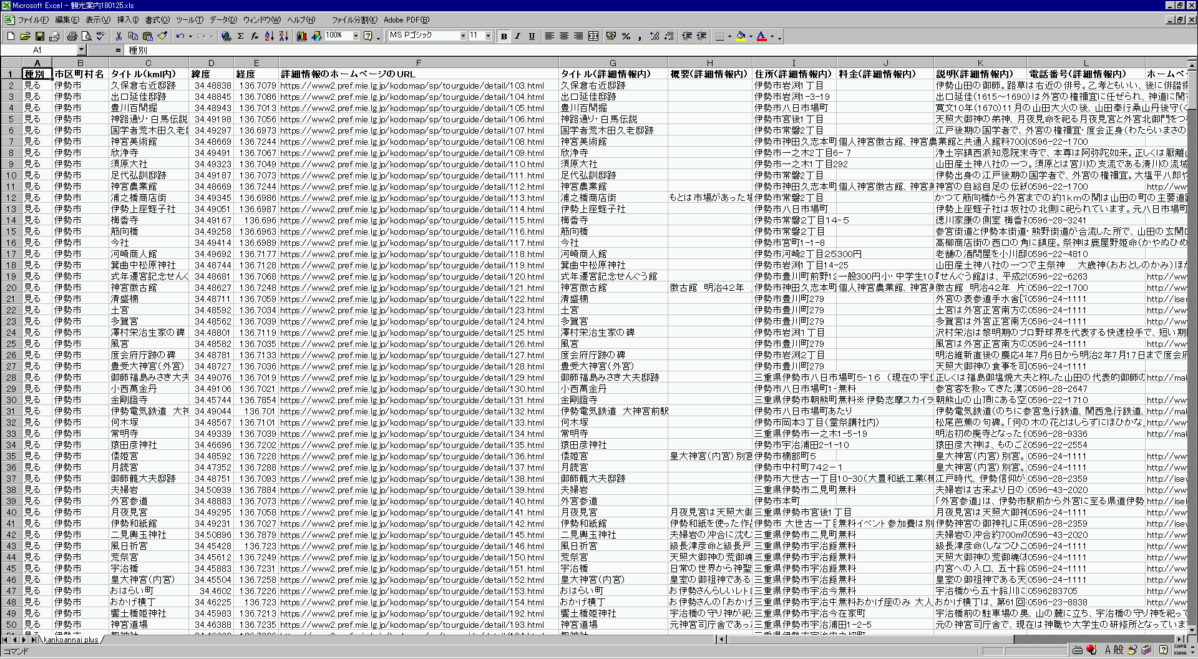Apply AutoSum (sigma)

coord(240,36)
